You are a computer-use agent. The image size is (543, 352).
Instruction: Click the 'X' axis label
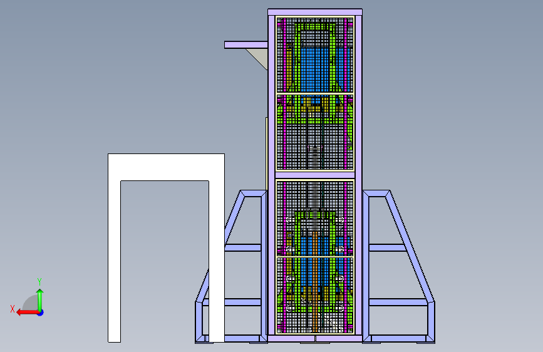coord(13,309)
